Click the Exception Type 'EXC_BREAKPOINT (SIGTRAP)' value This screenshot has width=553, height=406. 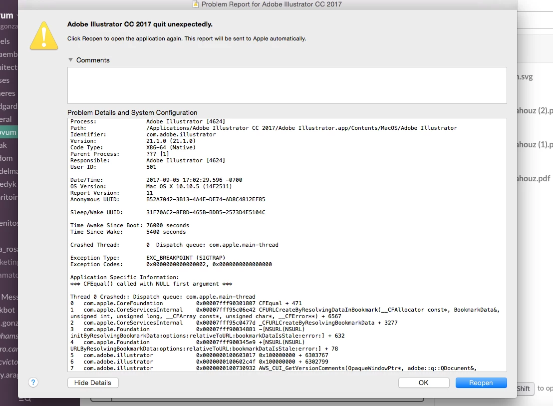pos(186,258)
